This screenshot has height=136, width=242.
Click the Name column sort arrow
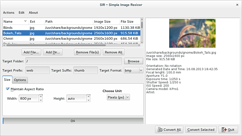click(x=25, y=21)
